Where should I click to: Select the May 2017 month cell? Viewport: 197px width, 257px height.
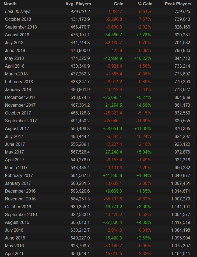pos(15,152)
